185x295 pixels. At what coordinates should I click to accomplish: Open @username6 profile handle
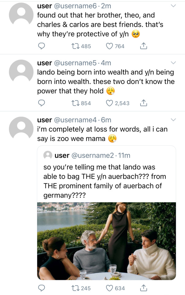click(x=76, y=6)
